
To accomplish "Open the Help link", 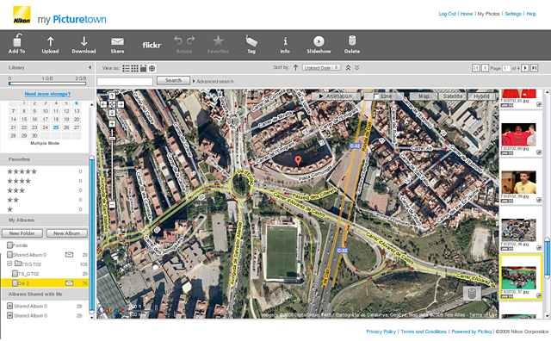I will tap(531, 14).
